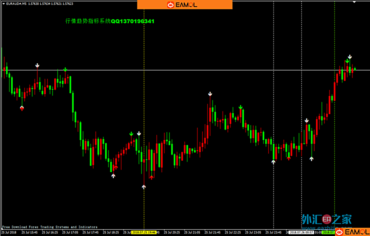
Task: Select the white 2018.07.26 00:57 time label
Action: coord(301,232)
